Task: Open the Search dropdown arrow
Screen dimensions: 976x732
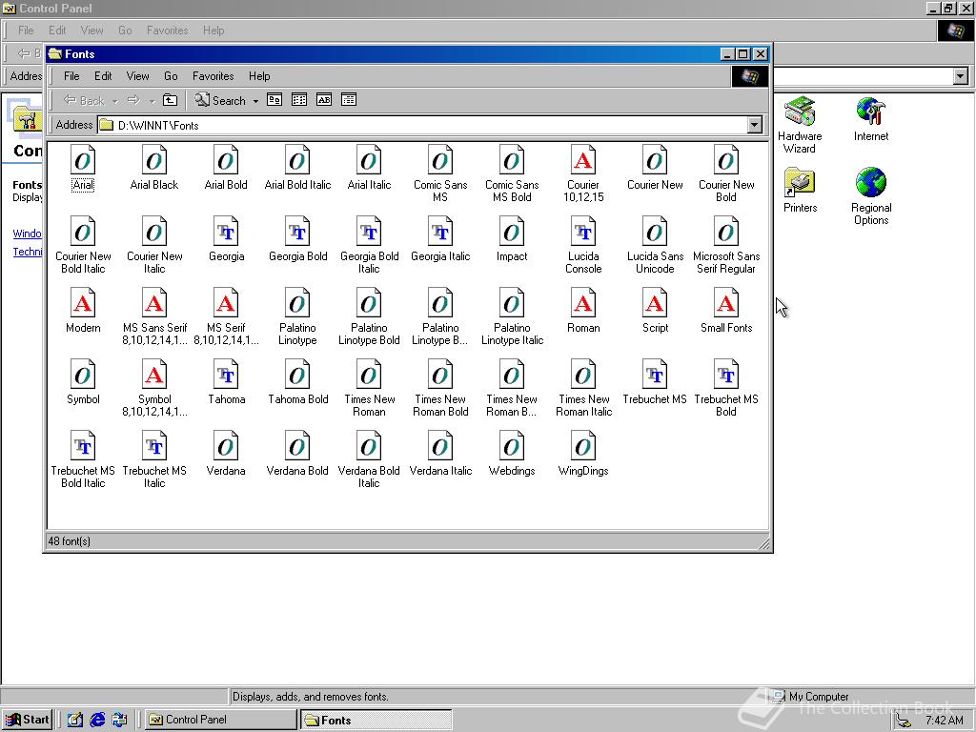Action: coord(255,101)
